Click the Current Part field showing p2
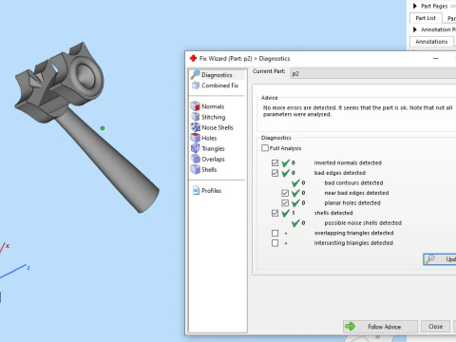The width and height of the screenshot is (456, 342). [373, 73]
